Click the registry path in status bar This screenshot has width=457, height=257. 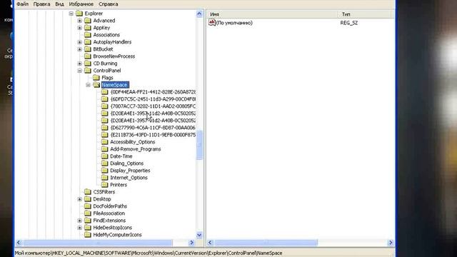click(149, 253)
